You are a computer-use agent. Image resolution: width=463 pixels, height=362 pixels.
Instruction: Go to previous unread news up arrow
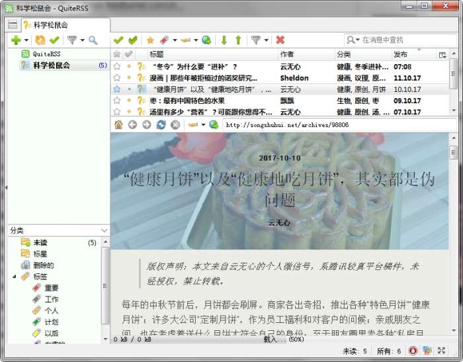238,40
